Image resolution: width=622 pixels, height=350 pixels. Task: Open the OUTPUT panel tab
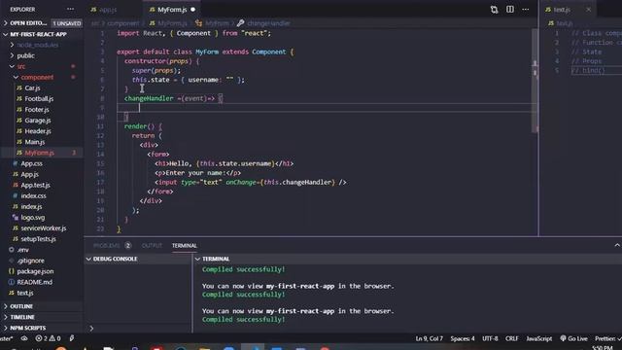[152, 246]
